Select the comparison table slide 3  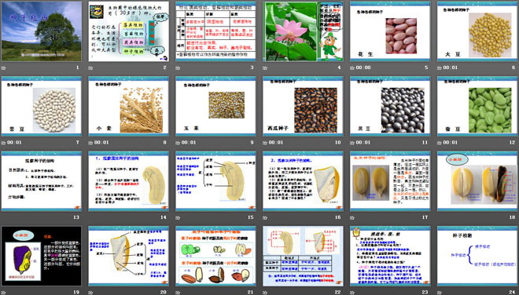pos(215,31)
